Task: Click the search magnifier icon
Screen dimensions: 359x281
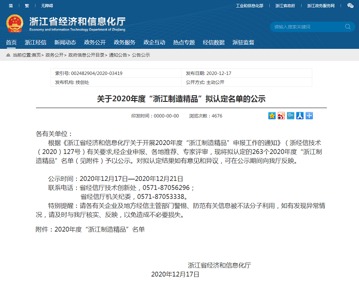Action: coord(348,26)
